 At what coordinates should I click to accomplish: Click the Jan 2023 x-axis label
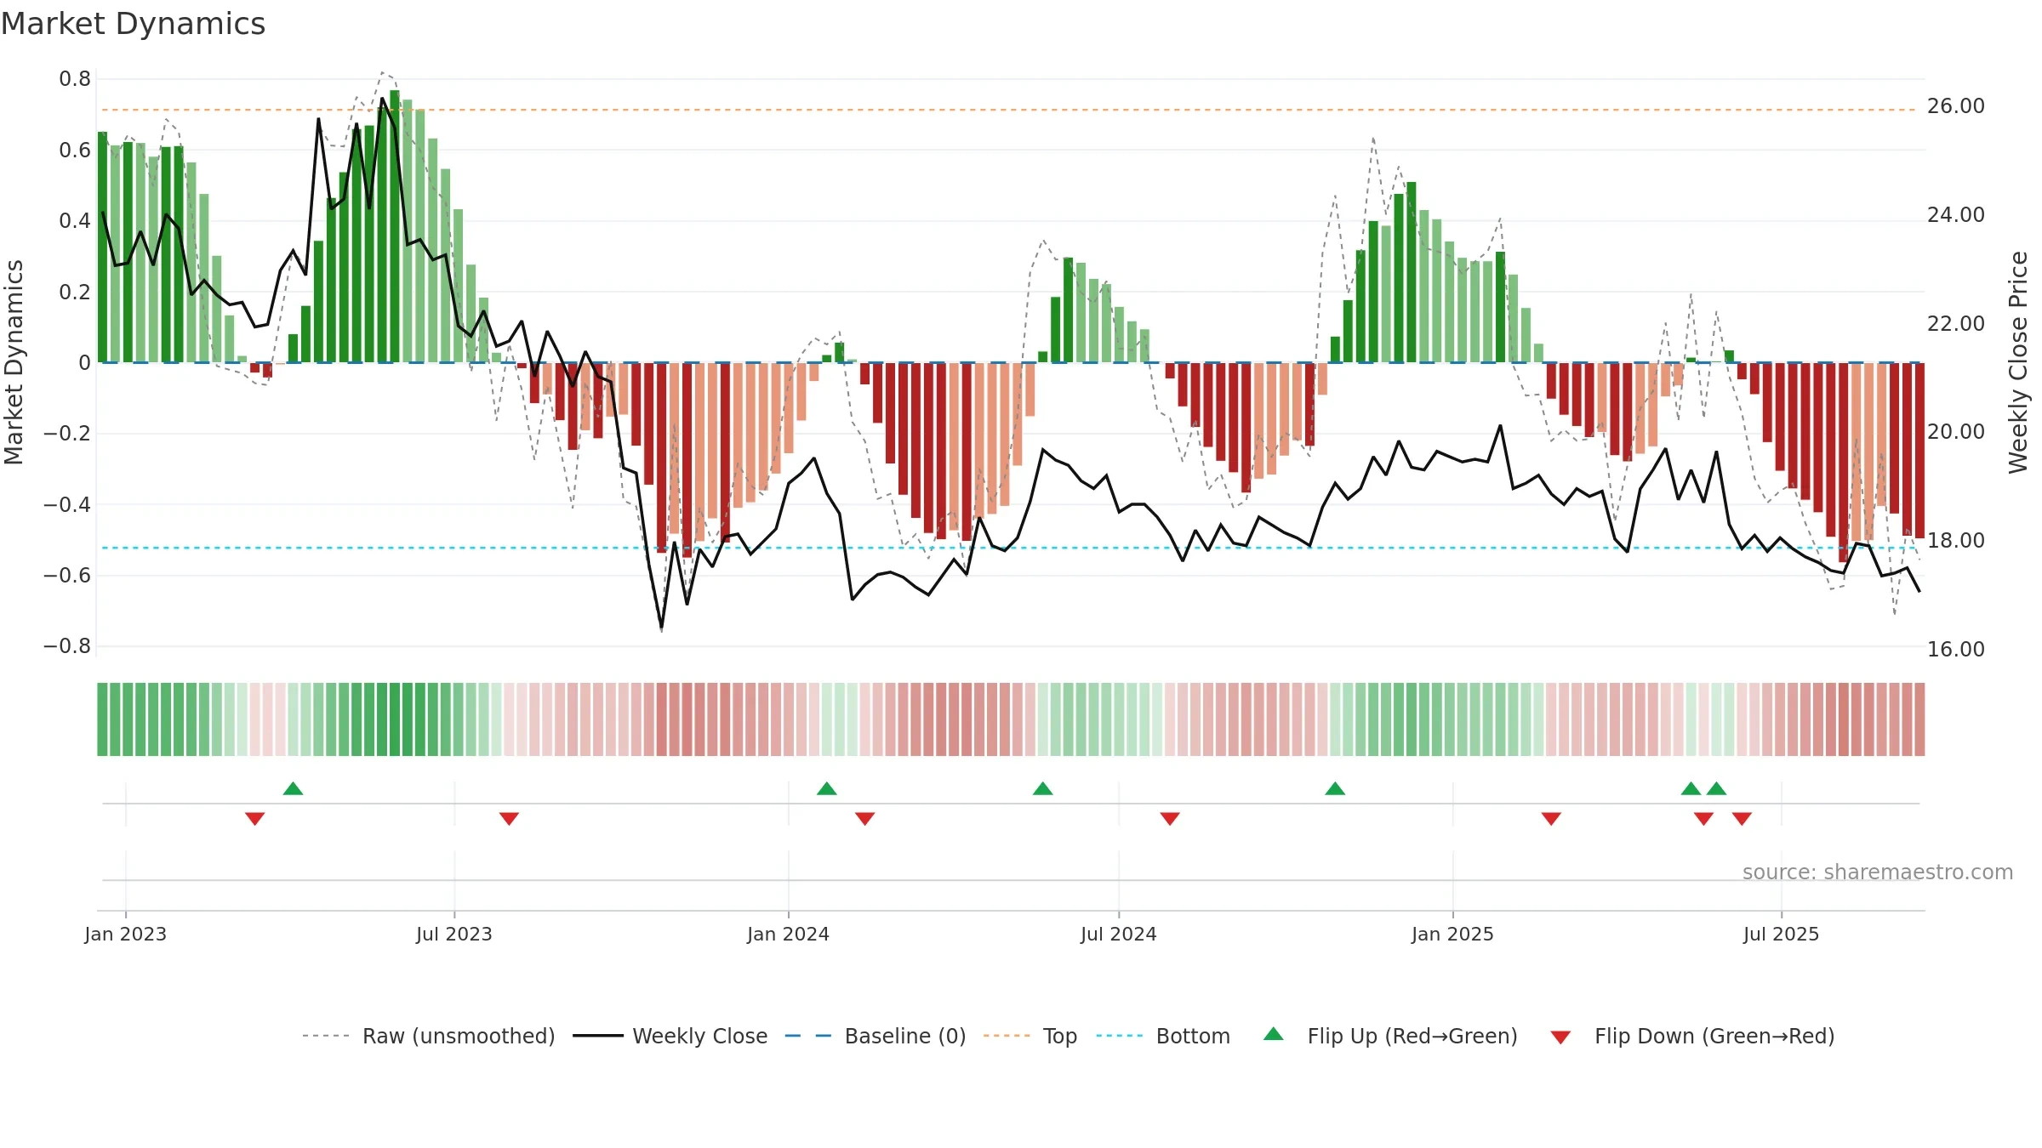point(126,934)
